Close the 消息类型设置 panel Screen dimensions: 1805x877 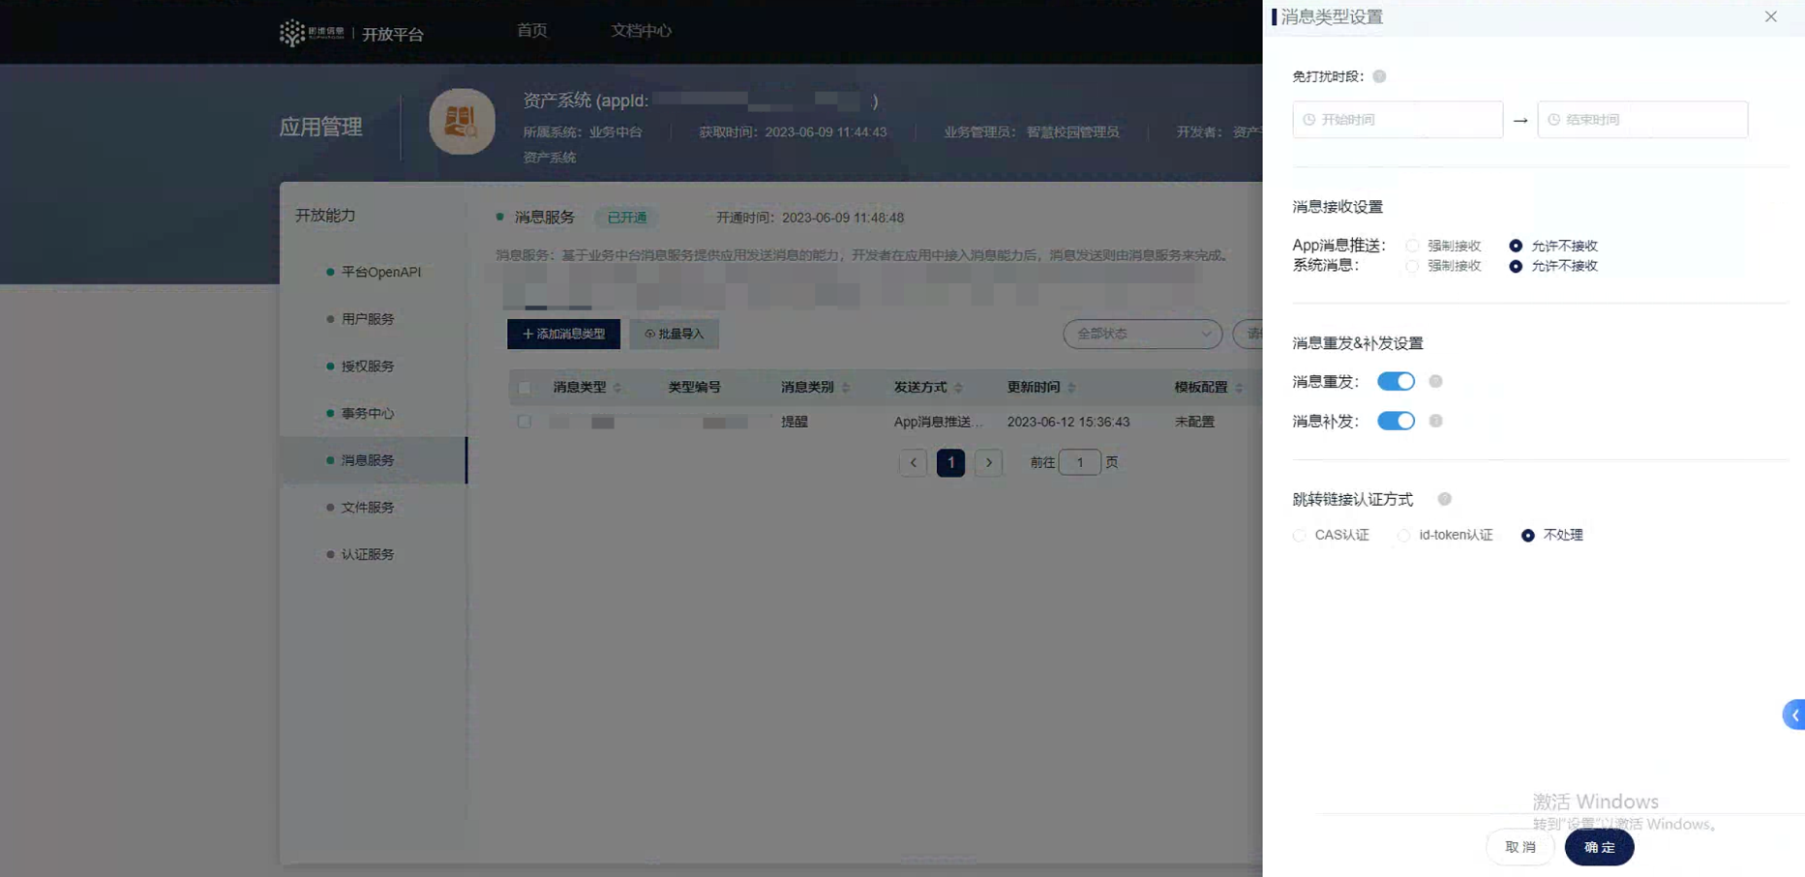[1770, 16]
